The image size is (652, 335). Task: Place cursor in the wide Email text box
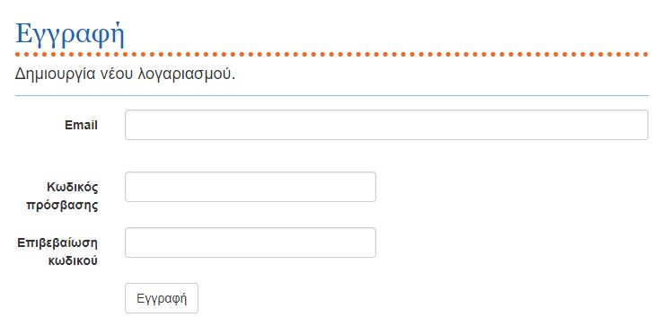(386, 125)
